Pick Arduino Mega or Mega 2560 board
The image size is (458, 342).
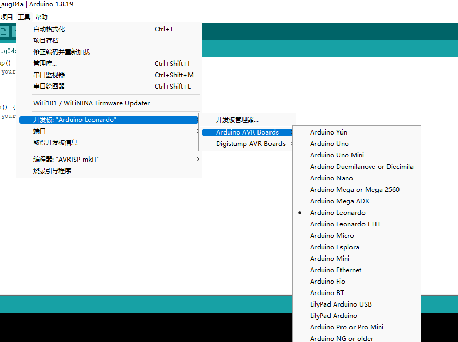355,190
